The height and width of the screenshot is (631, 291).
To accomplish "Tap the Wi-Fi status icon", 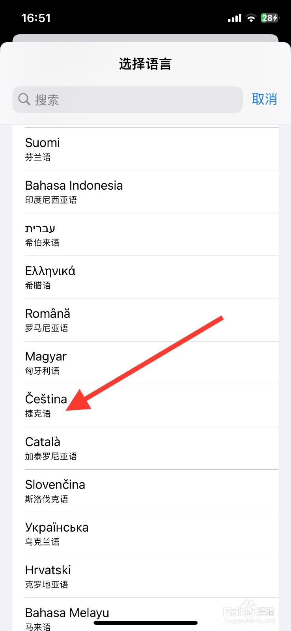I will [251, 18].
